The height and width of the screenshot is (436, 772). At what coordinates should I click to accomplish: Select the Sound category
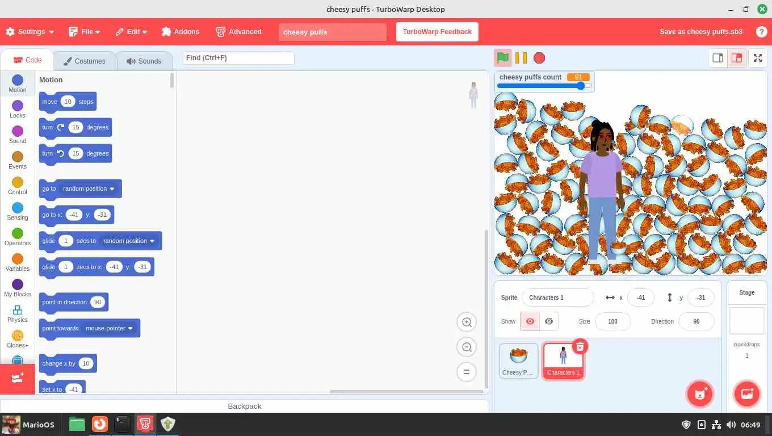[x=18, y=135]
